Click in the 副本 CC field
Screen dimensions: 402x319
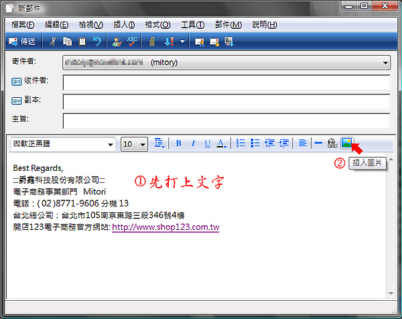tap(226, 102)
